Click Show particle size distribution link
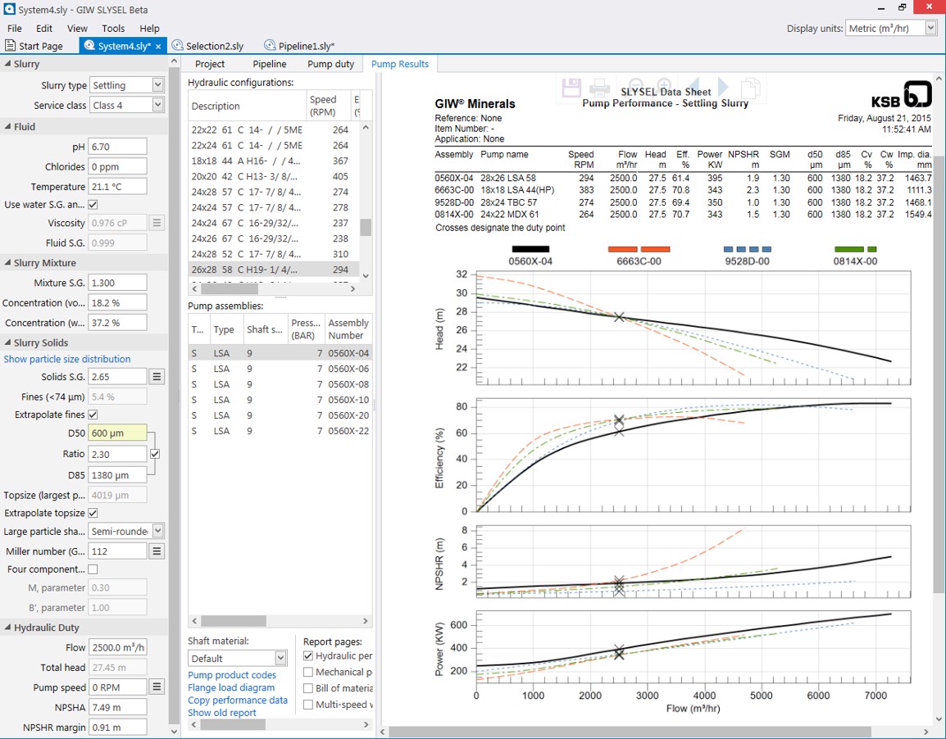 67,359
